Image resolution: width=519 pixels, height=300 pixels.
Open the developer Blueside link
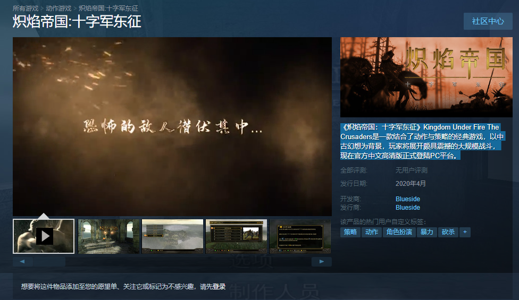(408, 199)
